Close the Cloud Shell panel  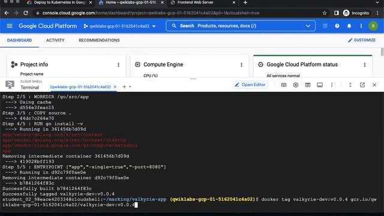pos(374,85)
